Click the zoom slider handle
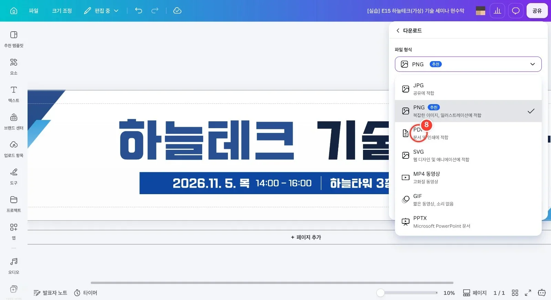Image resolution: width=551 pixels, height=300 pixels. pyautogui.click(x=381, y=293)
